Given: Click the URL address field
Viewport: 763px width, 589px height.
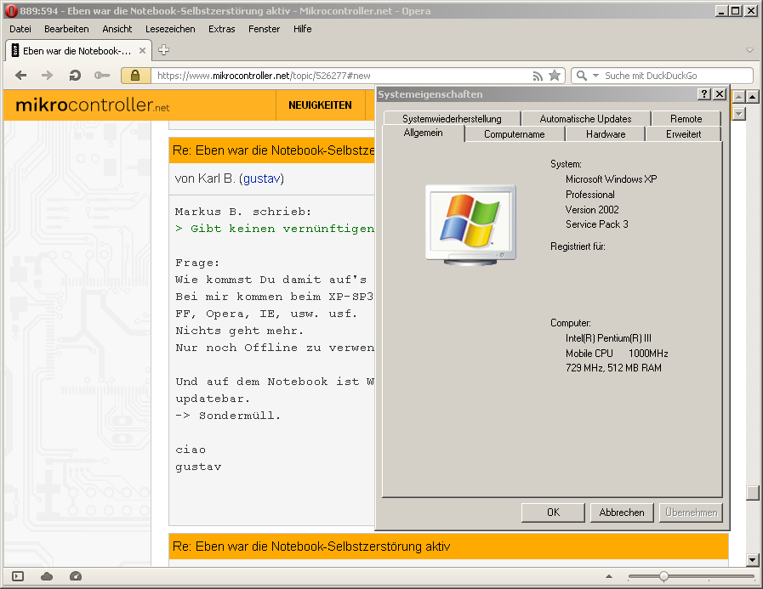Looking at the screenshot, I should [340, 76].
